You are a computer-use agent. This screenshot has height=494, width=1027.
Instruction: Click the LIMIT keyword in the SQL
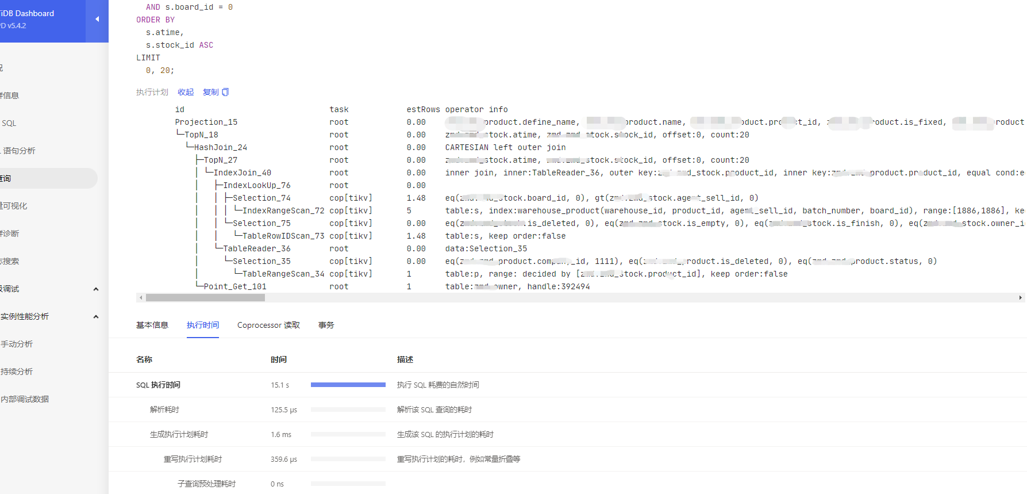coord(148,58)
